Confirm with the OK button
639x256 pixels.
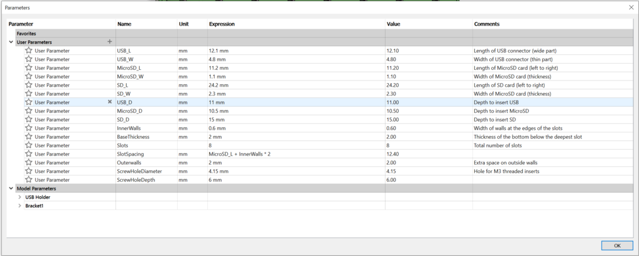[617, 245]
